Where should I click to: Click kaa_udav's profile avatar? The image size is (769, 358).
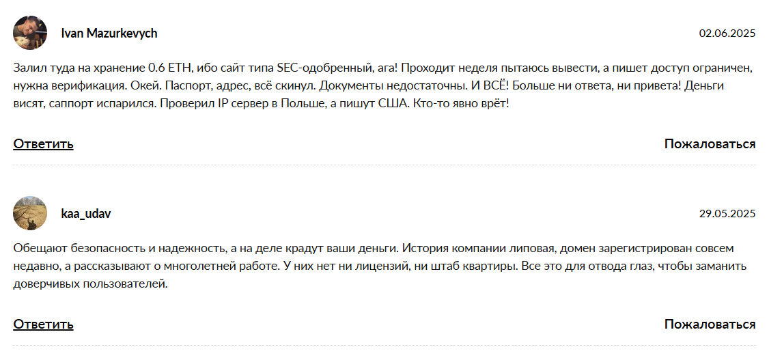(x=30, y=213)
